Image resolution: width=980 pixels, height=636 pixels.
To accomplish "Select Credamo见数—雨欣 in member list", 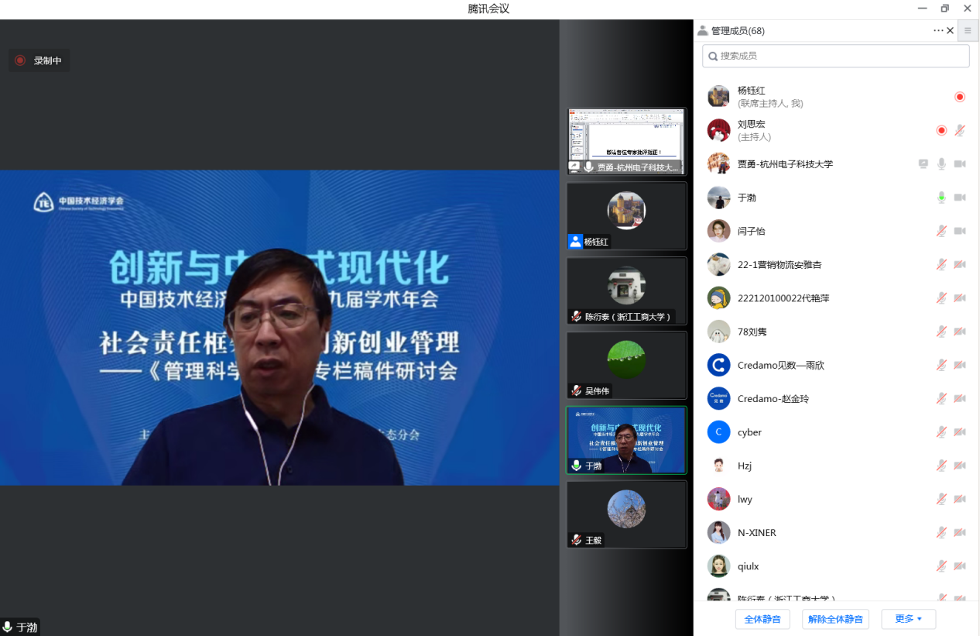I will point(780,365).
